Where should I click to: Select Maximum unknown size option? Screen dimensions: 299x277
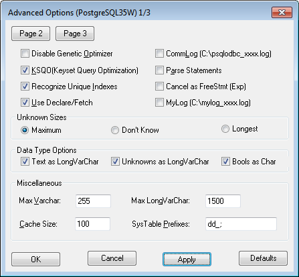pyautogui.click(x=25, y=130)
